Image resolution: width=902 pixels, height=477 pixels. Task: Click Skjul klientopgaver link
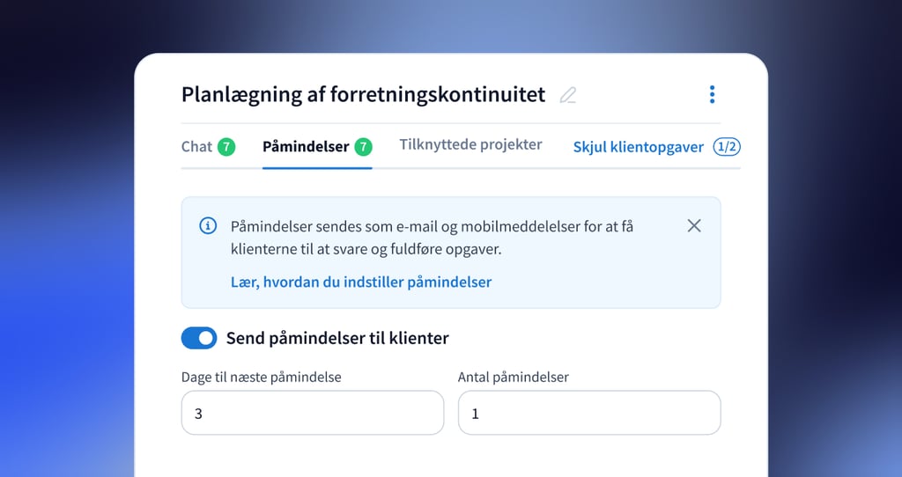(x=639, y=147)
